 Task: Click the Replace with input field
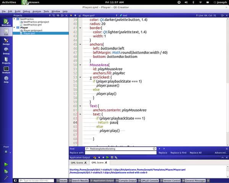tap(120, 152)
